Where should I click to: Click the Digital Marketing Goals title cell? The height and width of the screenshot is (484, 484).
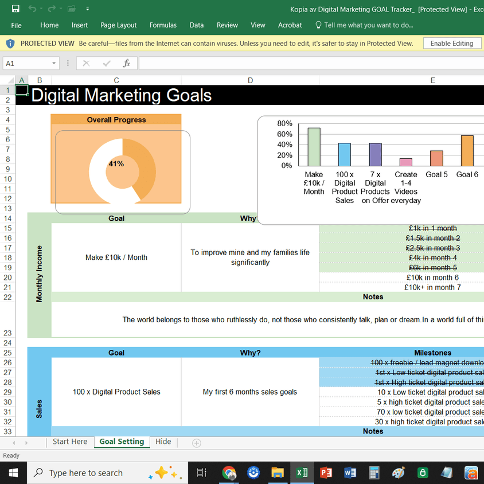click(x=122, y=95)
